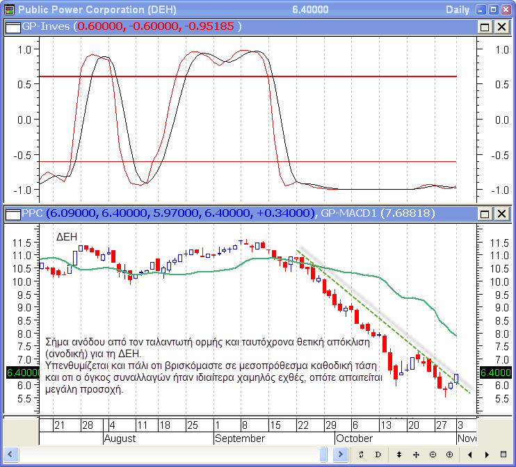Click the 'Daily' label in title bar

click(x=457, y=9)
